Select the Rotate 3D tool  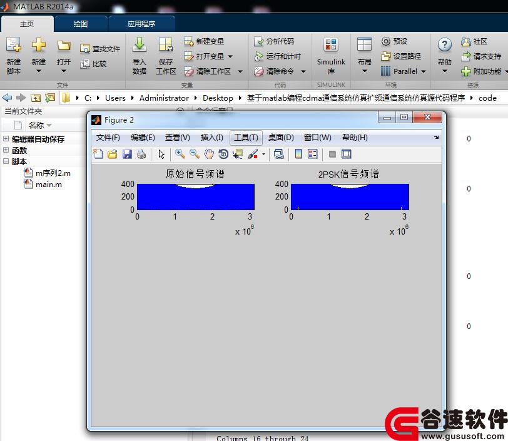[223, 155]
